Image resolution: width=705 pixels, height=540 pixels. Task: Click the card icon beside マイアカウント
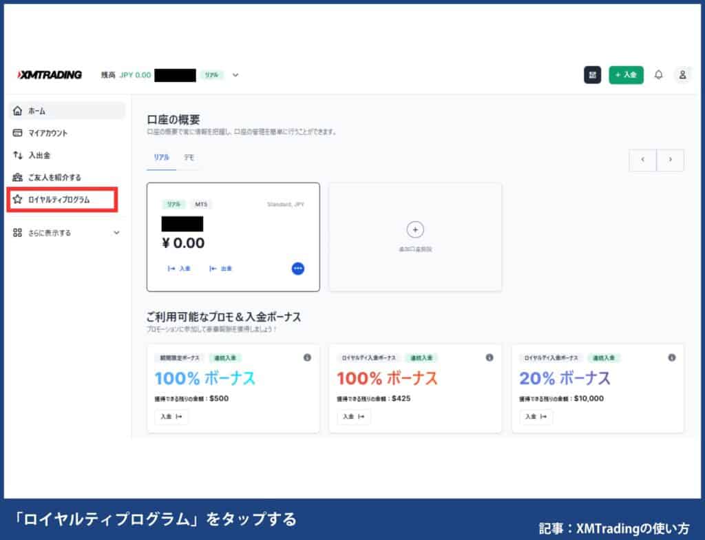pyautogui.click(x=17, y=133)
